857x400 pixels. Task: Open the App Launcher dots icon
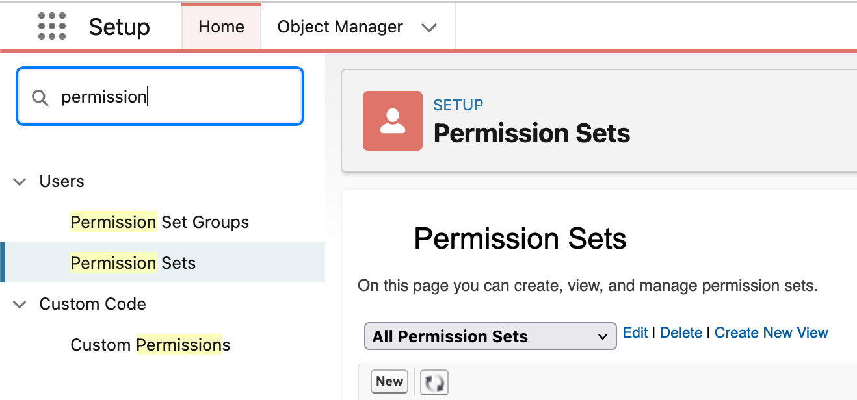pos(52,27)
